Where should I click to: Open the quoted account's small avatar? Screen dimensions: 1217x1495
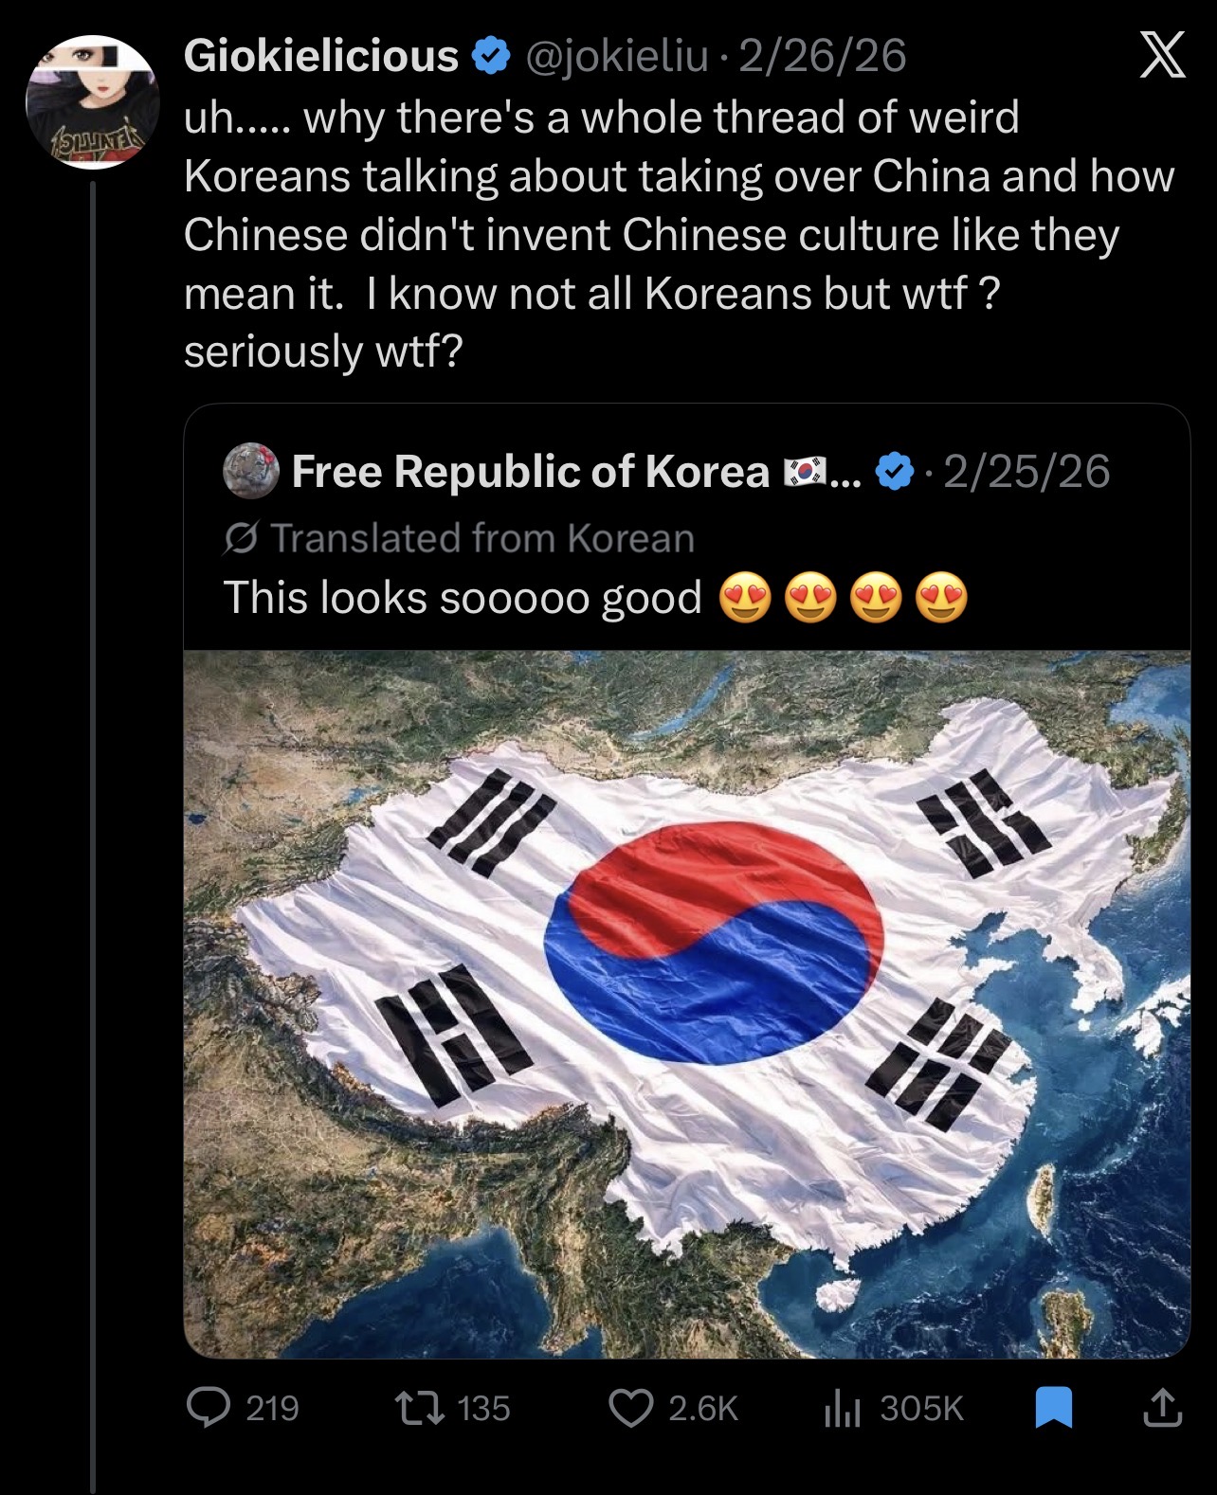pyautogui.click(x=251, y=471)
